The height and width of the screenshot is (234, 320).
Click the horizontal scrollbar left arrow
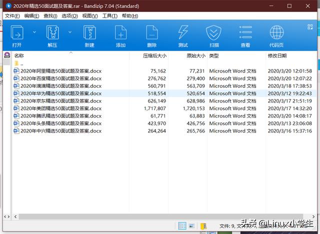pos(15,216)
